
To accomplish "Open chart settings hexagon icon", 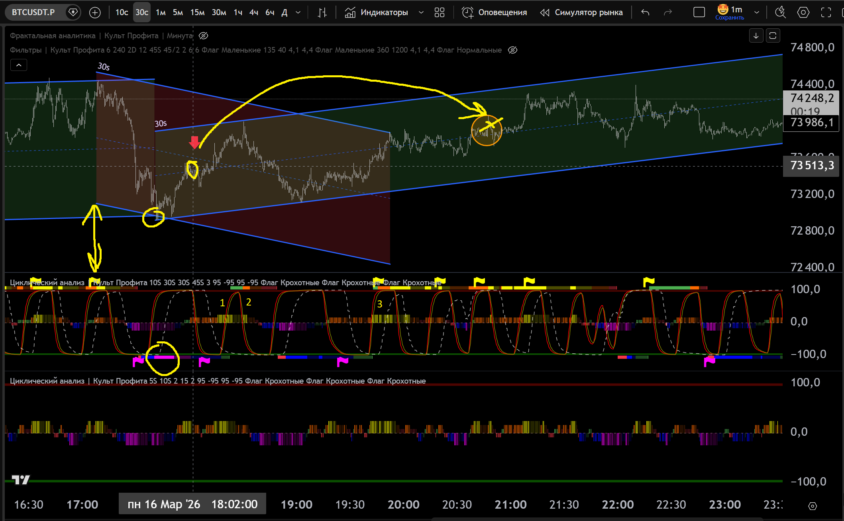I will point(803,12).
